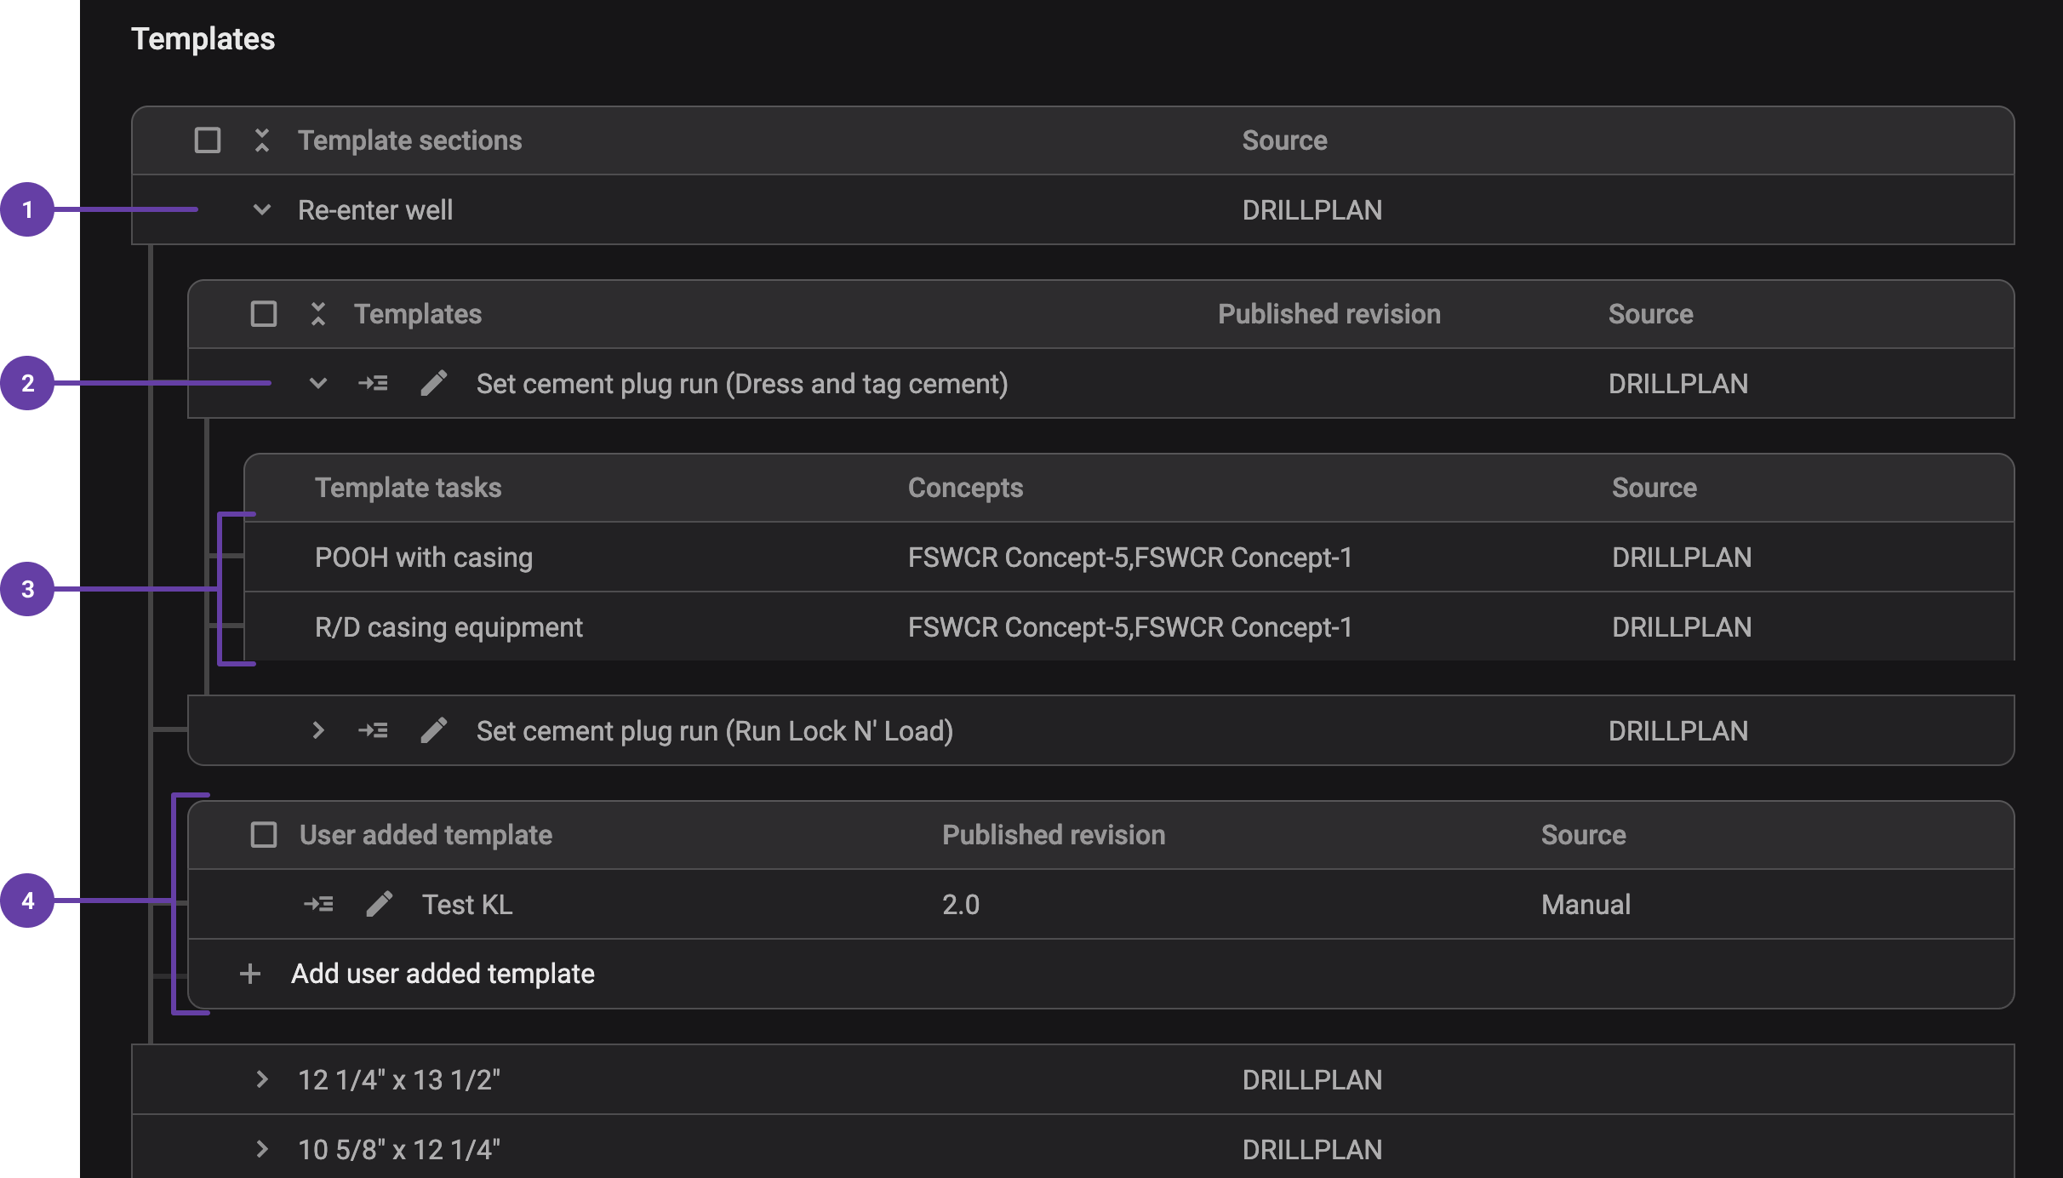Expand the 12 1/4" x 13 1/2" section

tap(261, 1079)
